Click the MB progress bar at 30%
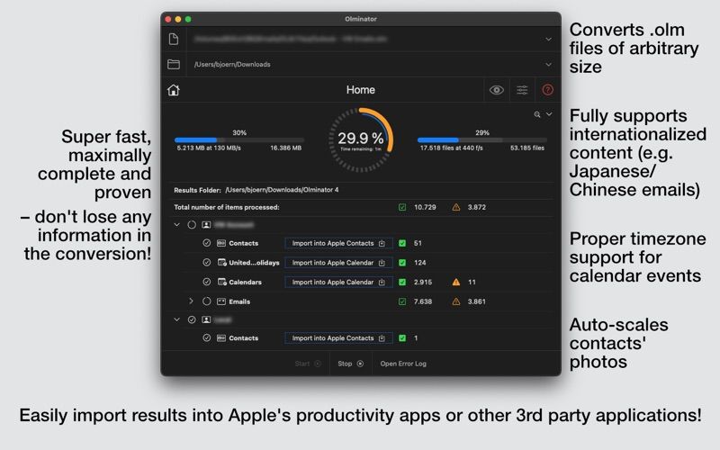The image size is (720, 450). point(238,139)
